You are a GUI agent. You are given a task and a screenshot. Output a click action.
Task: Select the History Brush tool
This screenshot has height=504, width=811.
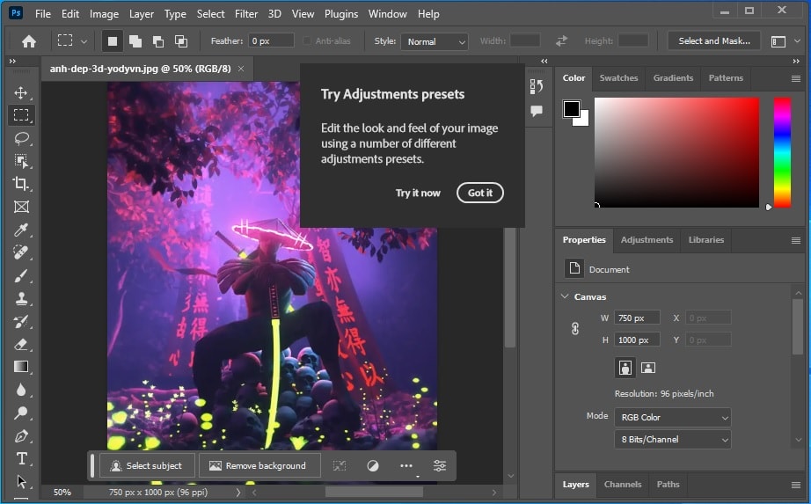pyautogui.click(x=21, y=321)
